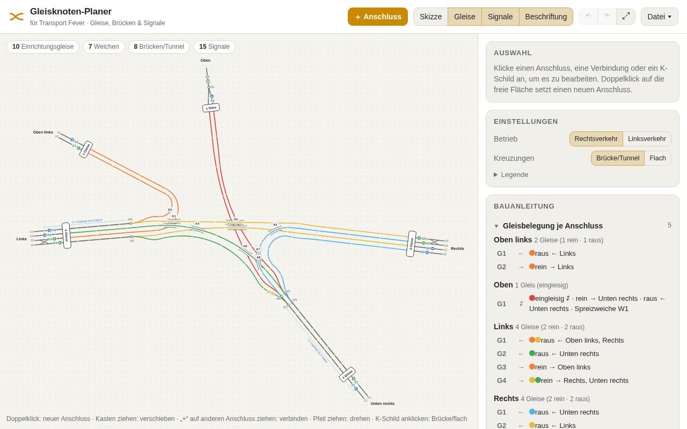The width and height of the screenshot is (687, 429).
Task: Click the blue dot in Rechts G1 row
Action: point(532,412)
